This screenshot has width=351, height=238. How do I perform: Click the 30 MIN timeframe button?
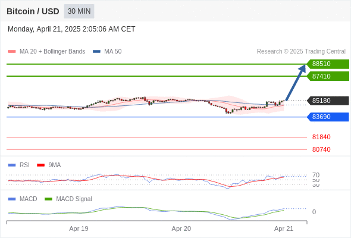(79, 11)
